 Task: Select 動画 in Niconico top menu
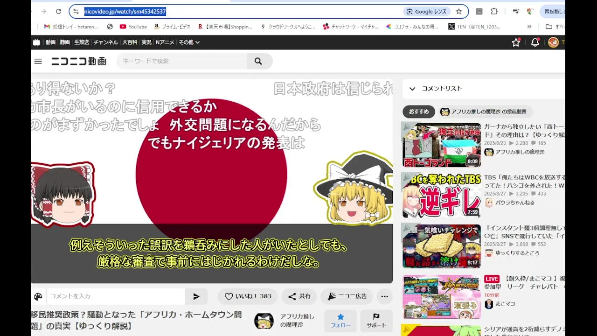(51, 42)
